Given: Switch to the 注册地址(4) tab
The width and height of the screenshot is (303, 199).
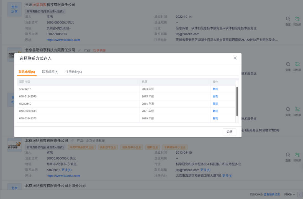Looking at the screenshot, I should [x=74, y=72].
